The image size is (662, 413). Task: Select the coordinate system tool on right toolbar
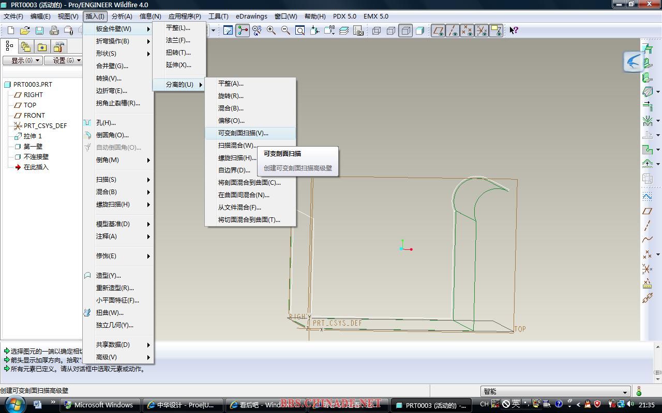(647, 269)
